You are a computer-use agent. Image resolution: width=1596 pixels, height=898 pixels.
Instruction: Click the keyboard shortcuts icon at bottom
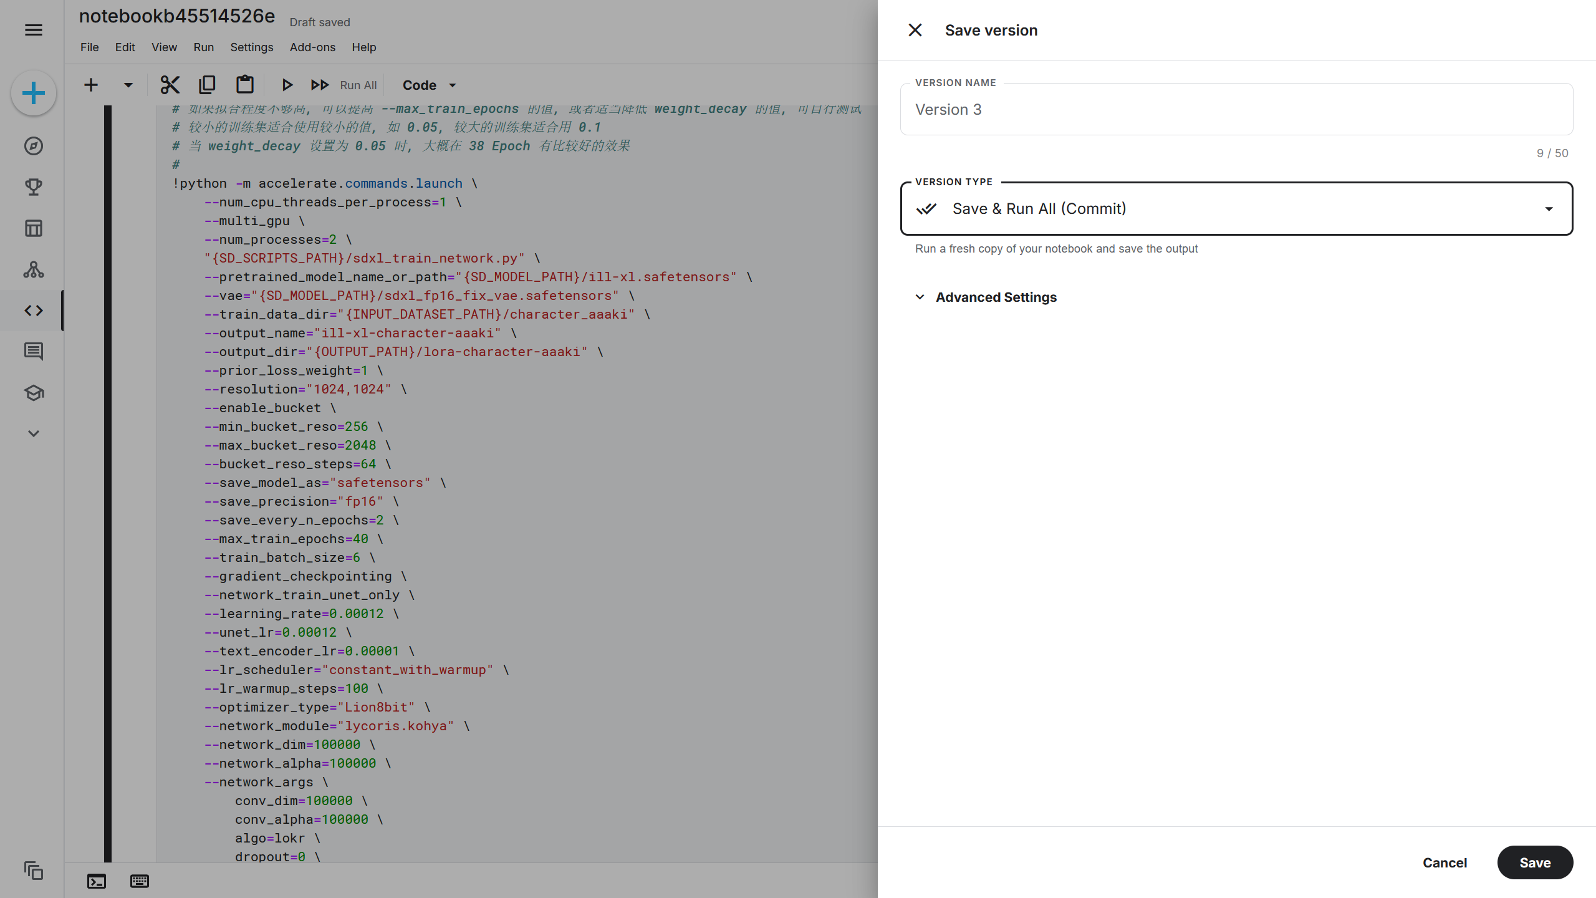140,881
